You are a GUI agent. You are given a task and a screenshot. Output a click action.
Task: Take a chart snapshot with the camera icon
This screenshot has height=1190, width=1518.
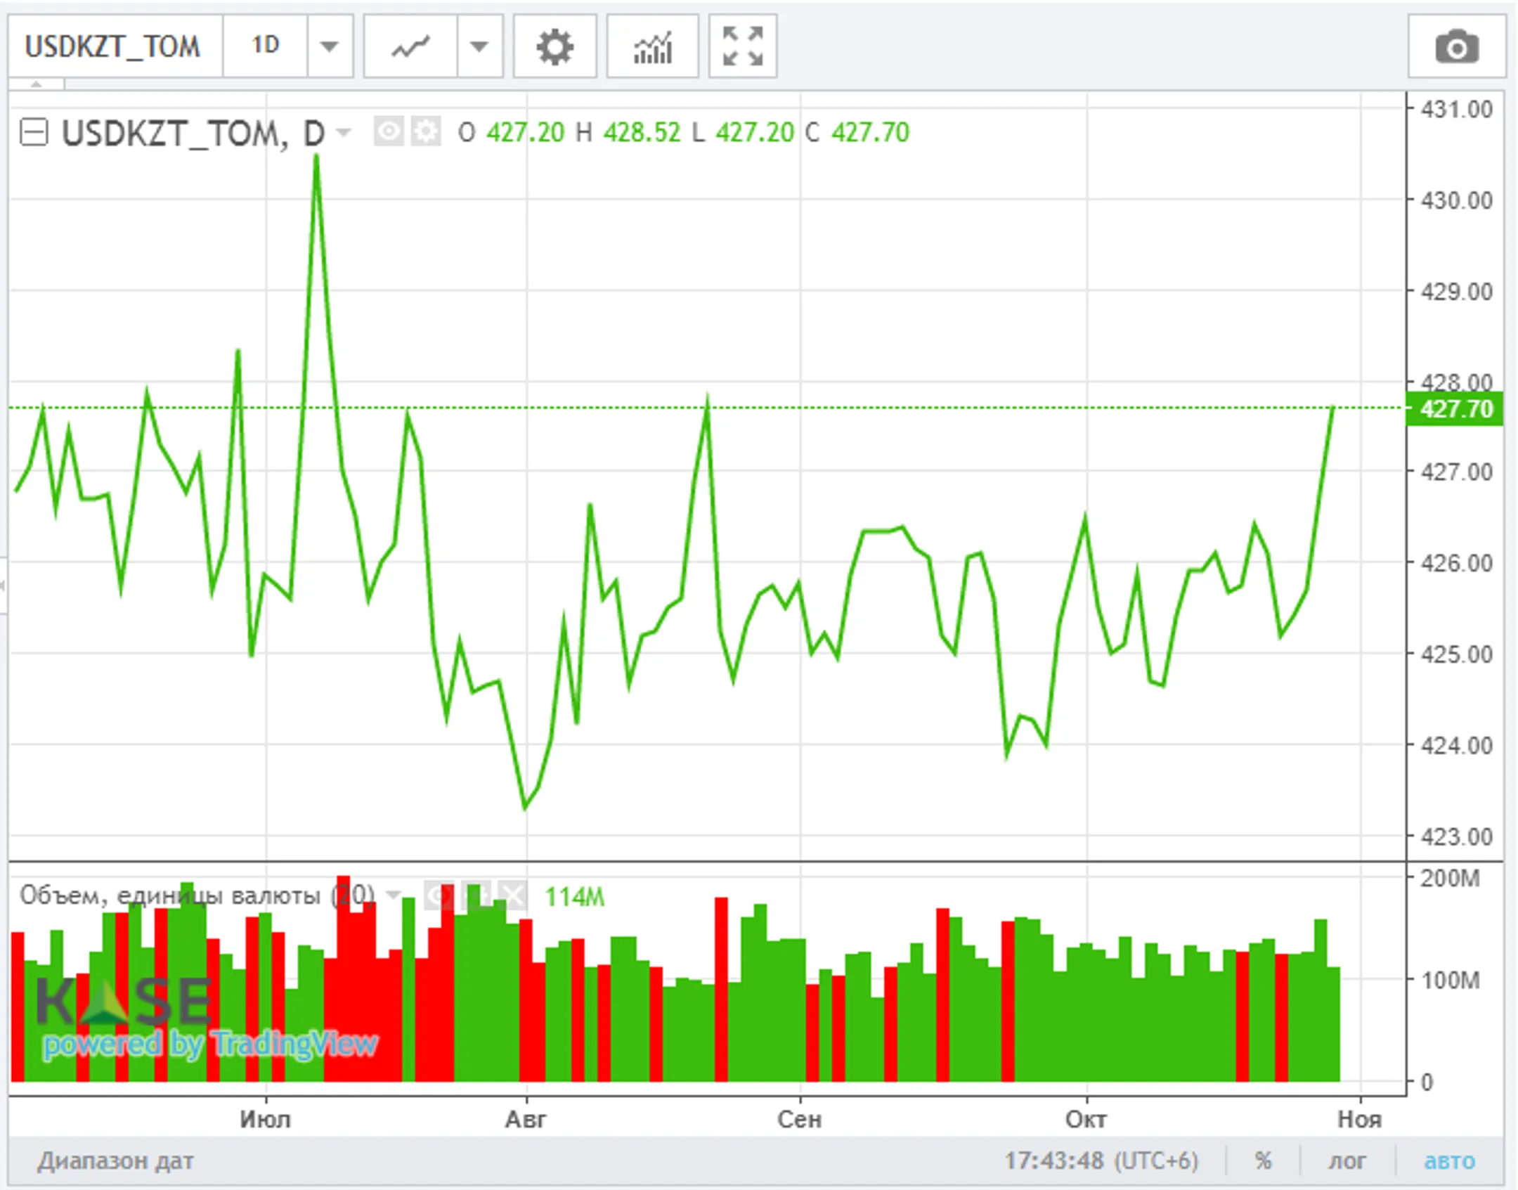1456,46
